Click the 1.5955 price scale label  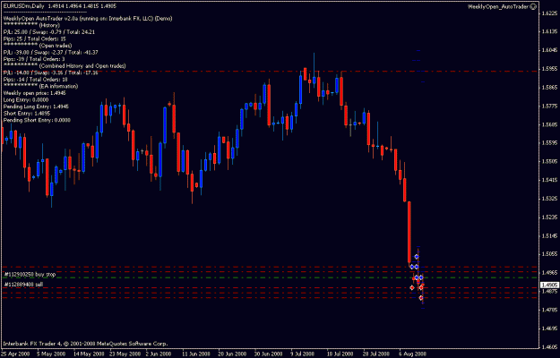(550, 69)
